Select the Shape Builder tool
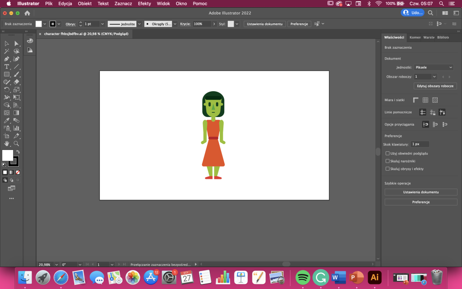 click(6, 105)
